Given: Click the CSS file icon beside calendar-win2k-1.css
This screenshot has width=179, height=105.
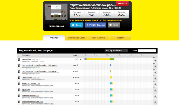Looking at the screenshot, I should (x=19, y=78).
